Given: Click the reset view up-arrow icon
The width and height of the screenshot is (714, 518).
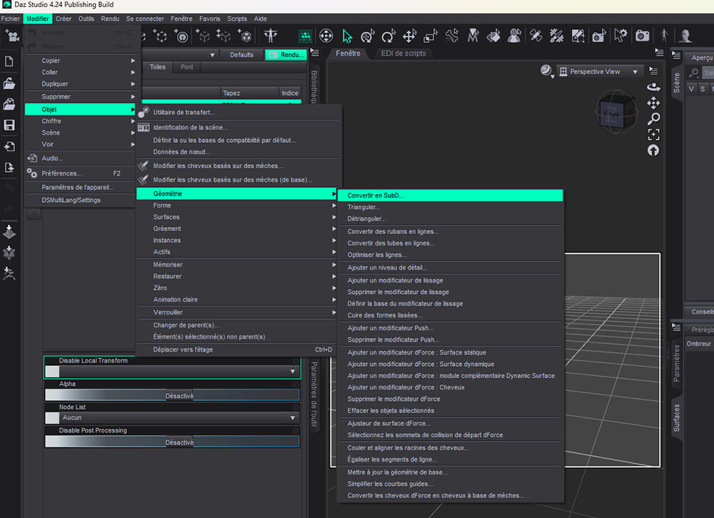Looking at the screenshot, I should 653,151.
